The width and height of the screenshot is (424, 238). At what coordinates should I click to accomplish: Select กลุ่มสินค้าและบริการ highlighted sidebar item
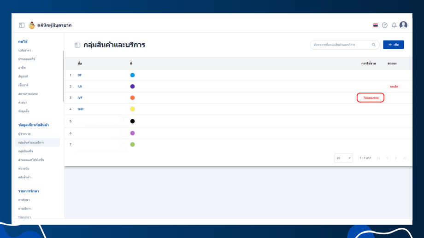coord(37,142)
